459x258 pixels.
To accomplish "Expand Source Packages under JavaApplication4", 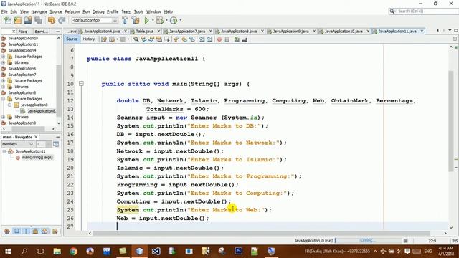I will pos(4,57).
